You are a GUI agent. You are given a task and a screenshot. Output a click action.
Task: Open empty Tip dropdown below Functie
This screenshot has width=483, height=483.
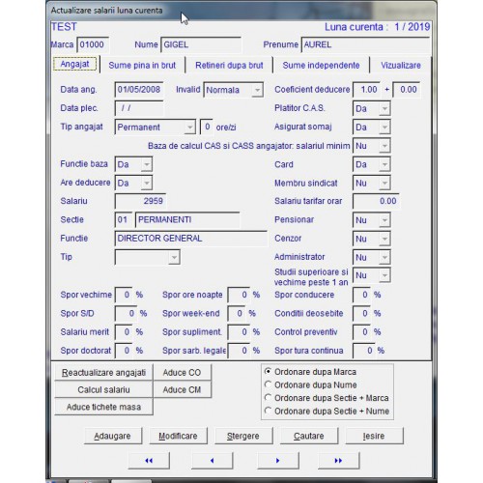[x=174, y=257]
